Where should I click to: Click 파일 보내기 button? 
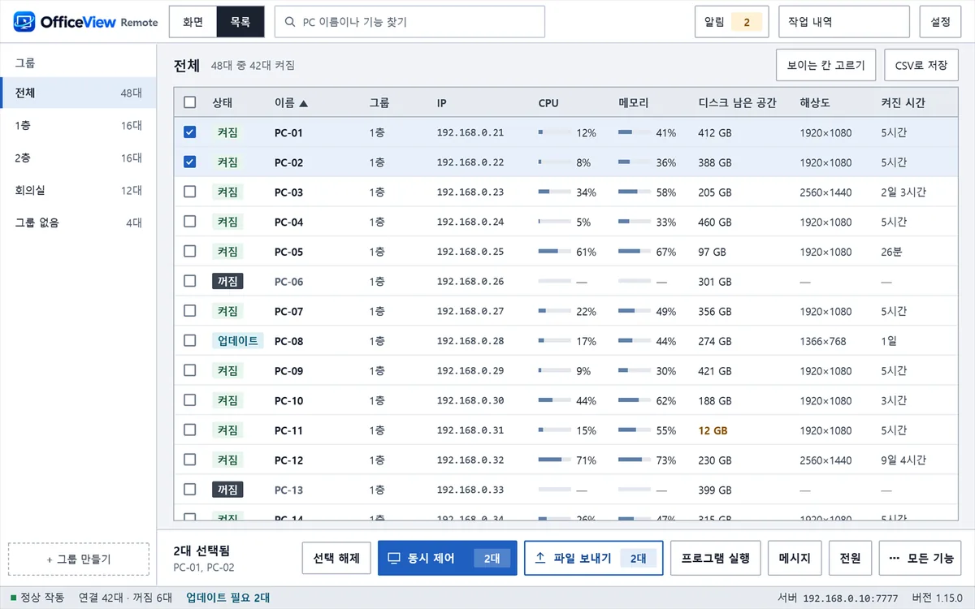(x=593, y=559)
